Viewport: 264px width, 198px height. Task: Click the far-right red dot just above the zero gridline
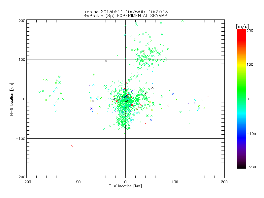pos(208,96)
